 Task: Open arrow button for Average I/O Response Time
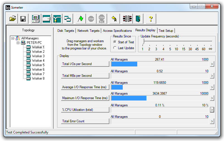coord(212,87)
